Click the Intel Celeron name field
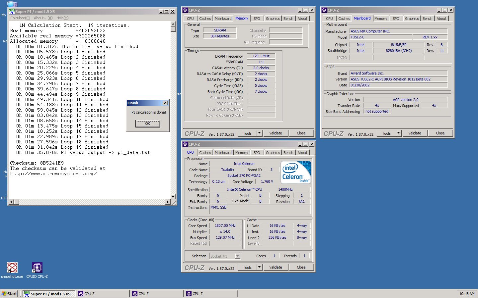The width and height of the screenshot is (478, 298). pyautogui.click(x=244, y=164)
